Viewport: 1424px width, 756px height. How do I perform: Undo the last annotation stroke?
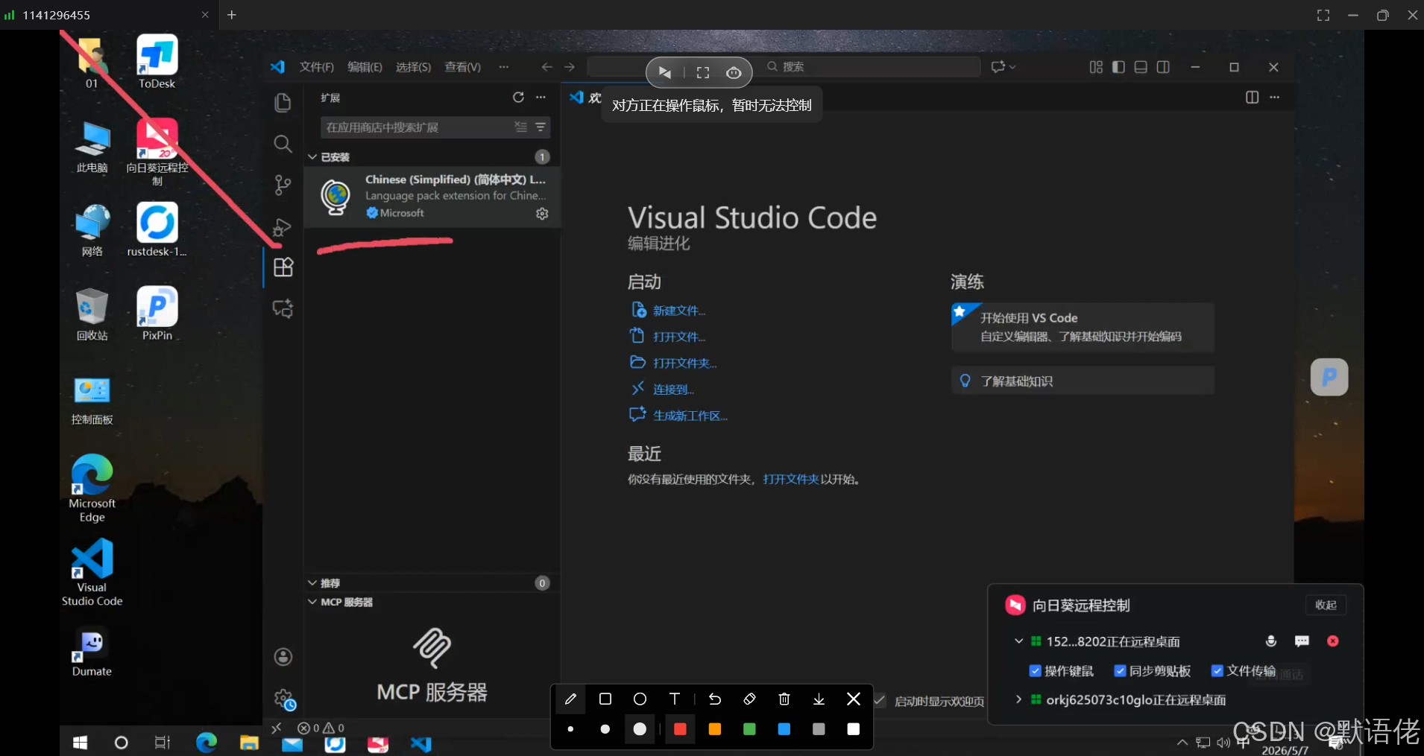[x=714, y=699]
